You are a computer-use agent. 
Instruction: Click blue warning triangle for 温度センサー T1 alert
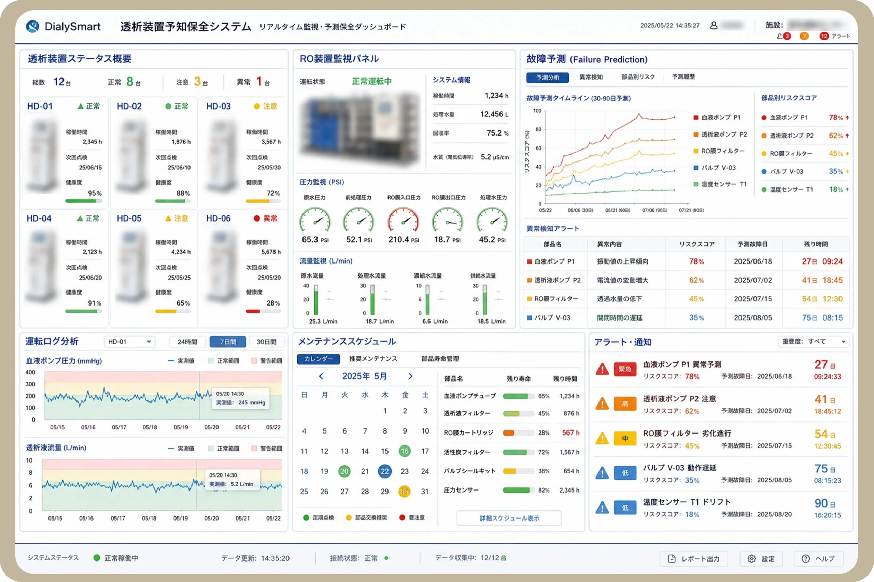pos(602,507)
